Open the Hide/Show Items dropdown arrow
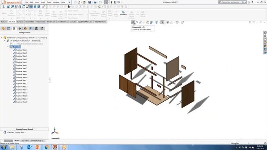The image size is (267, 150). (165, 22)
